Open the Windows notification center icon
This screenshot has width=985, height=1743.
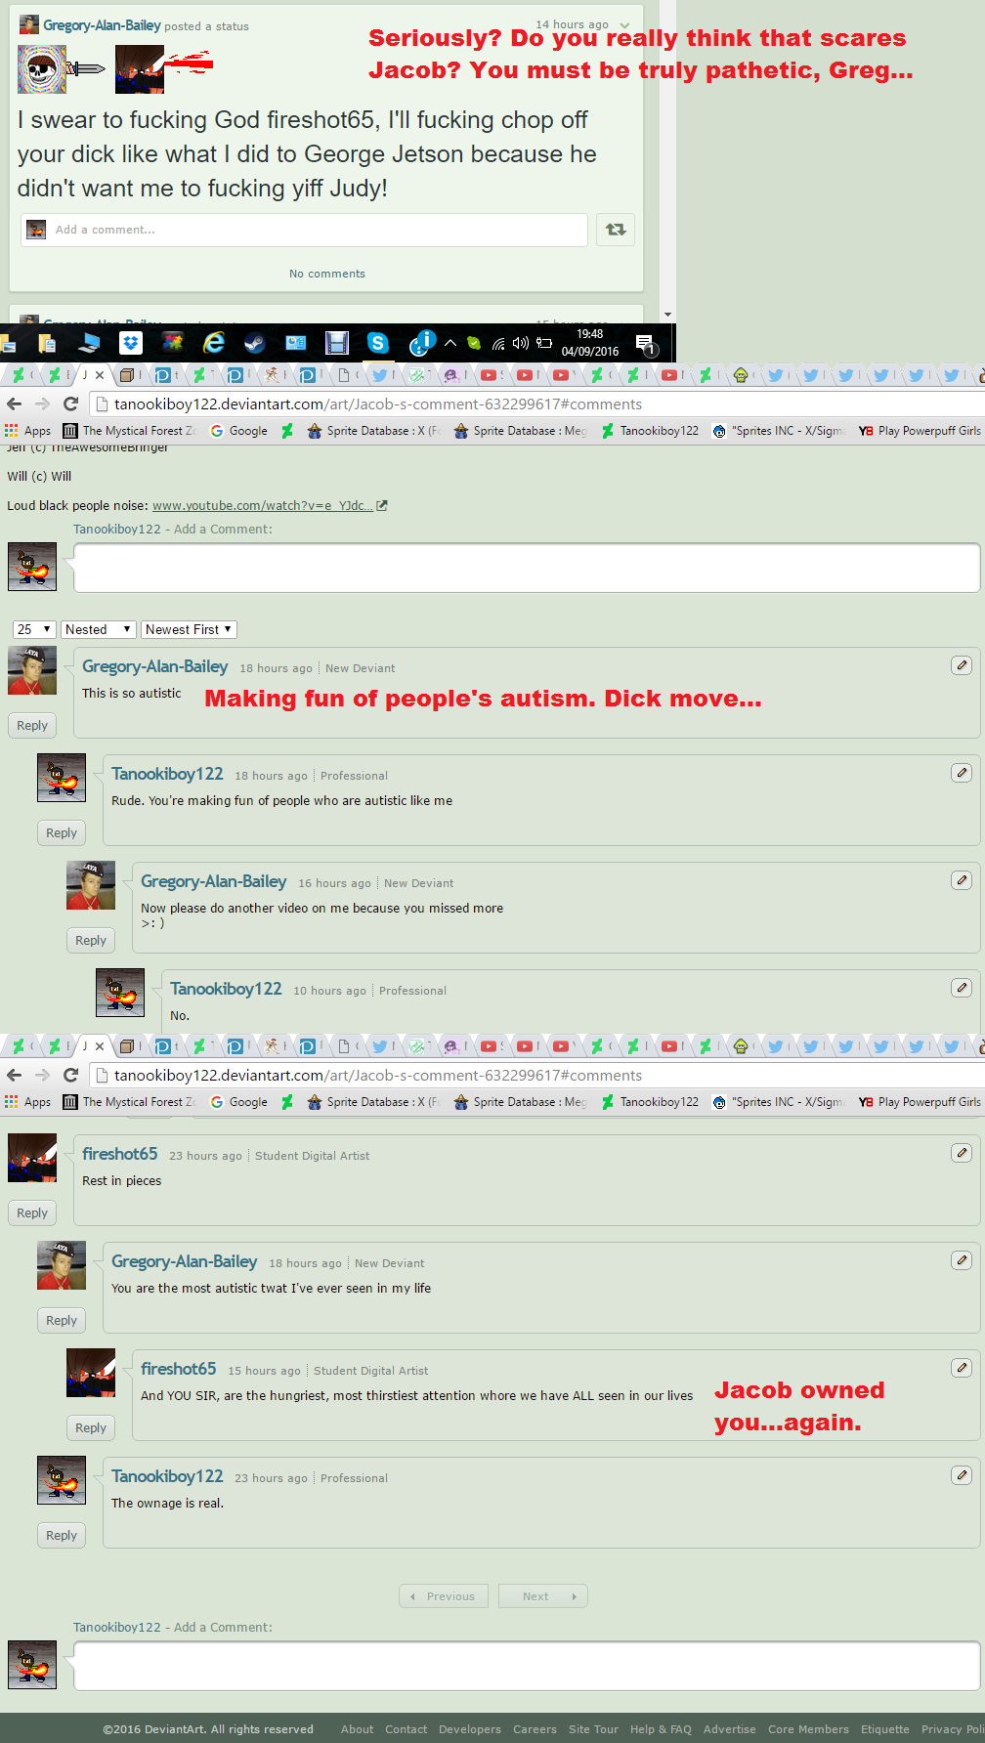[x=645, y=344]
